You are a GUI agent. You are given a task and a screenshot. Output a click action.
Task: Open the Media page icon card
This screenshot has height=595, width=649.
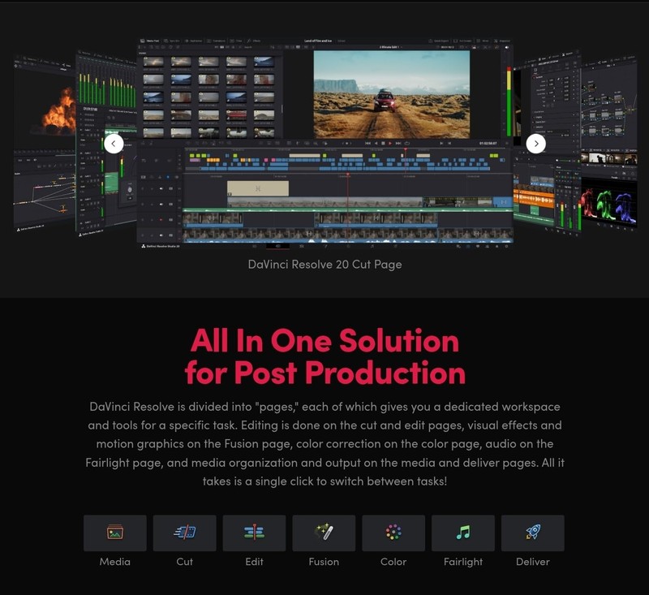[x=115, y=532]
